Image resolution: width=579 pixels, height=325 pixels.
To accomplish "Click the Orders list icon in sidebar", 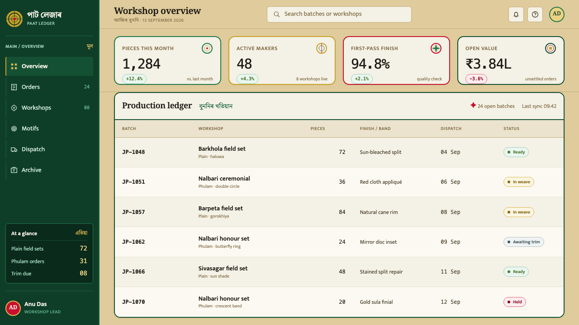I will pyautogui.click(x=14, y=87).
